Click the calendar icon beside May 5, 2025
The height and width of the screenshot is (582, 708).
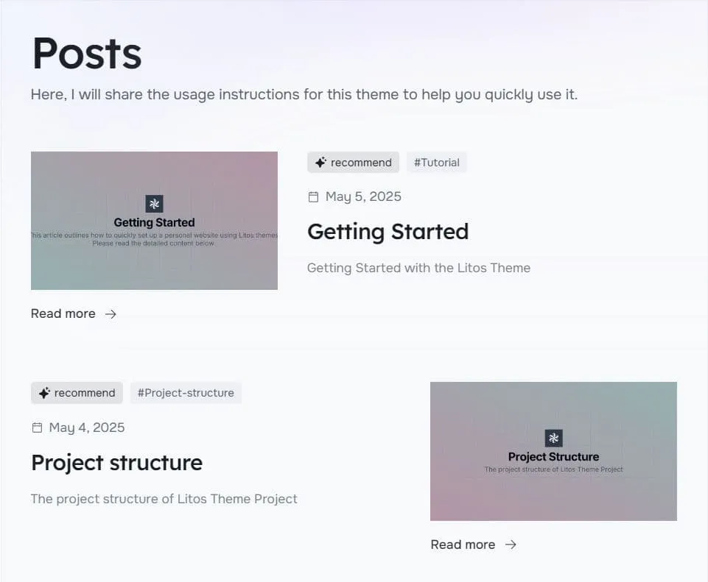coord(313,196)
